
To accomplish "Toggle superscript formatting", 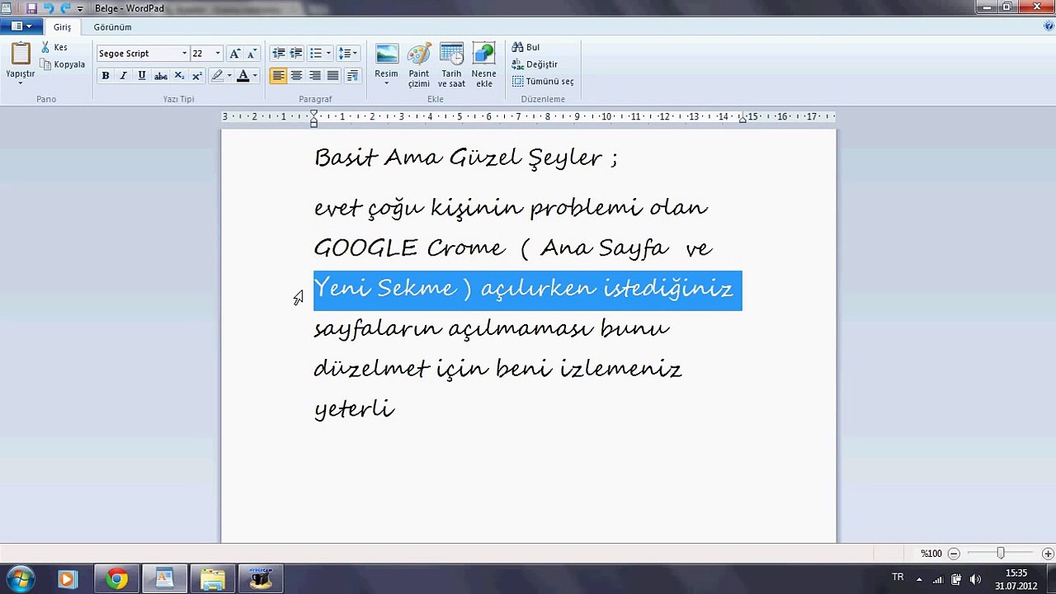I will click(197, 76).
